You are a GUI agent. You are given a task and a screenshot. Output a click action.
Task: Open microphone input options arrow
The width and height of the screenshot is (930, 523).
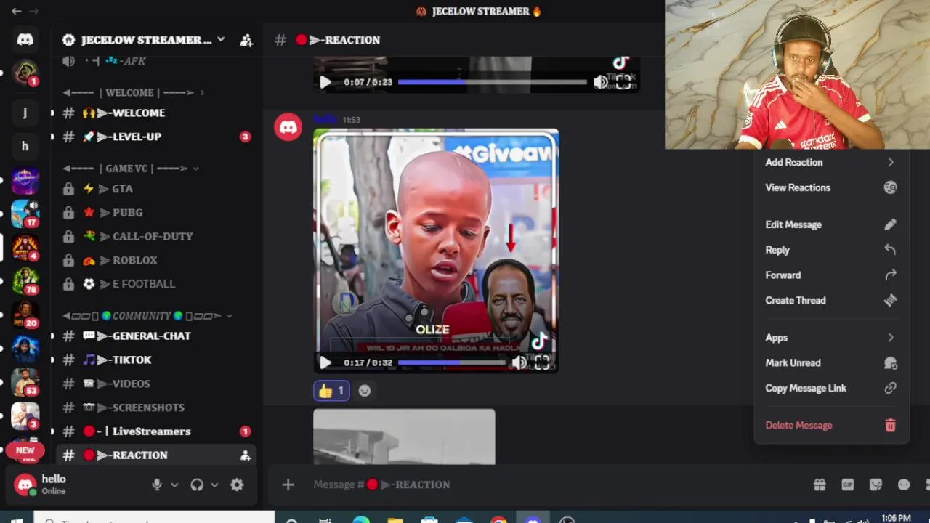(174, 485)
